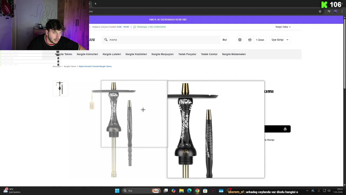Open OneDrive cloud icon in system tray
The width and height of the screenshot is (346, 195).
[x=313, y=191]
